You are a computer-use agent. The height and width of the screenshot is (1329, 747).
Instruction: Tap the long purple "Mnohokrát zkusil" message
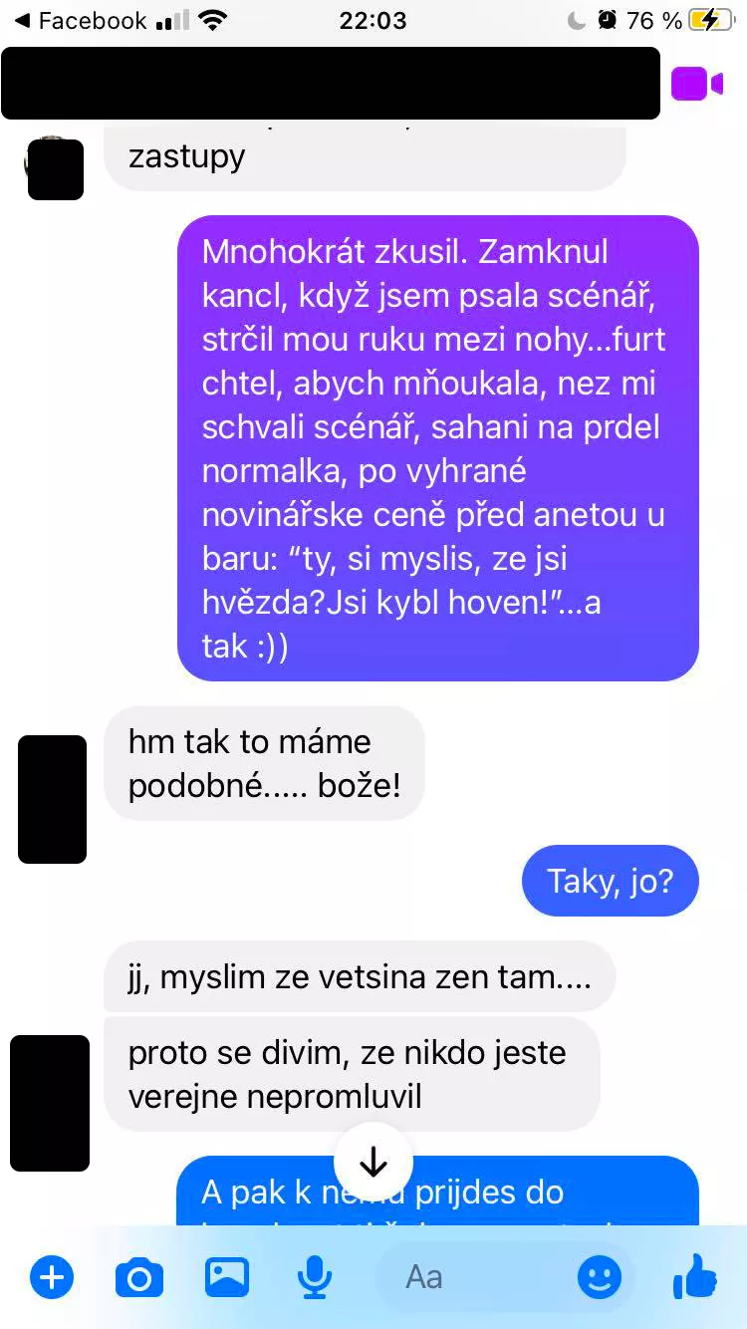pyautogui.click(x=438, y=448)
